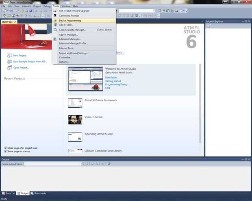Open the FAQ link

pos(108,88)
